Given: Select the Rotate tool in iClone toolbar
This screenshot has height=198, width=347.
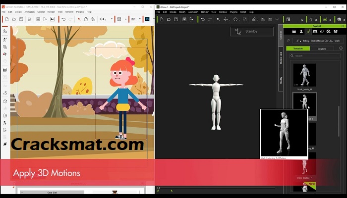Looking at the screenshot, I should [x=235, y=19].
